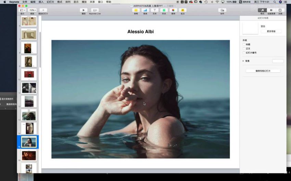
Task: Open the Media (媒体) toolbar icon
Action: pos(173,10)
